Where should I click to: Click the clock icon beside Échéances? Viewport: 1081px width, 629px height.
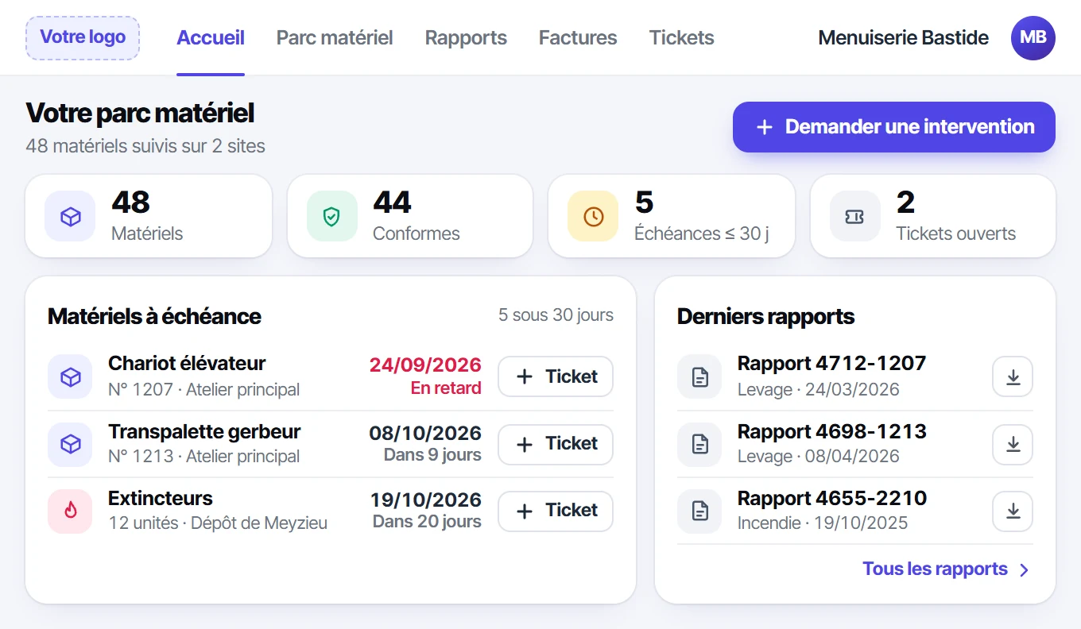pyautogui.click(x=593, y=216)
